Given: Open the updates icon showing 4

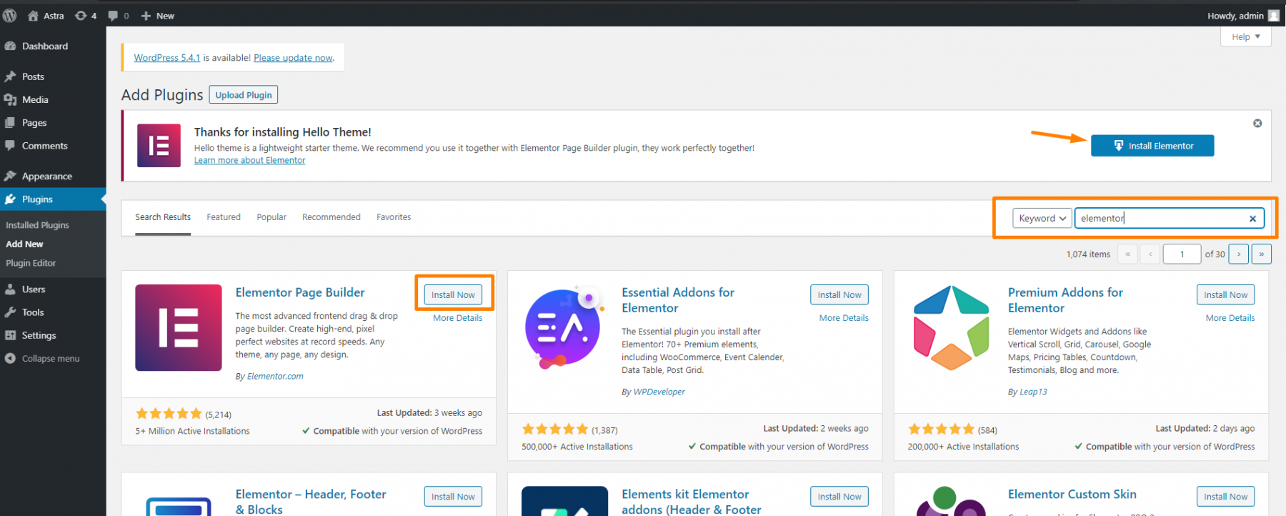Looking at the screenshot, I should click(86, 16).
